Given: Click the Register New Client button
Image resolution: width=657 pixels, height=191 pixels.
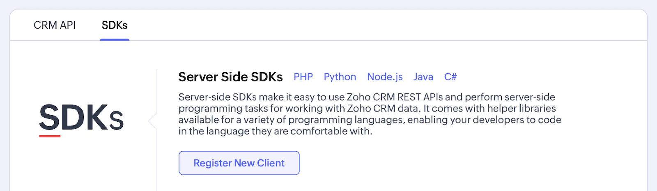Looking at the screenshot, I should click(x=239, y=163).
